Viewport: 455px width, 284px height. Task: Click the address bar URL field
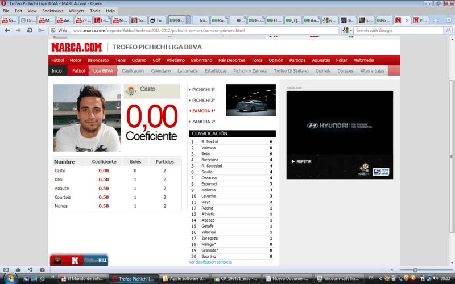click(x=205, y=31)
